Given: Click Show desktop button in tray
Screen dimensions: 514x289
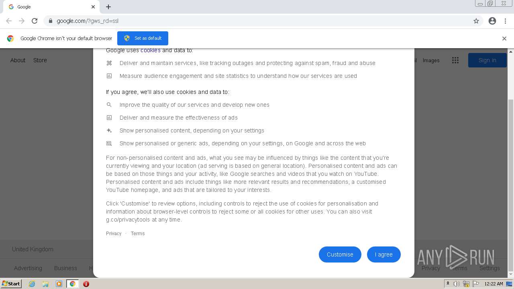Looking at the screenshot, I should (x=510, y=284).
